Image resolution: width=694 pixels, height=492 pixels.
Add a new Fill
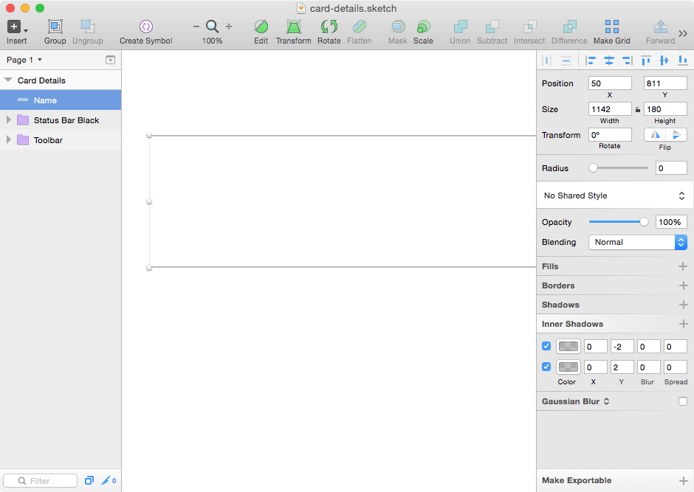[x=683, y=266]
